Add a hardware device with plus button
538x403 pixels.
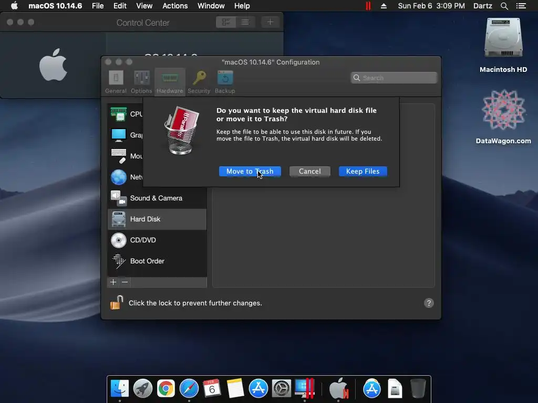pos(113,282)
